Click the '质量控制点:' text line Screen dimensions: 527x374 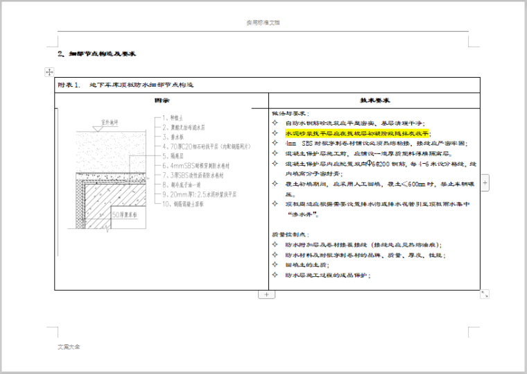point(291,235)
